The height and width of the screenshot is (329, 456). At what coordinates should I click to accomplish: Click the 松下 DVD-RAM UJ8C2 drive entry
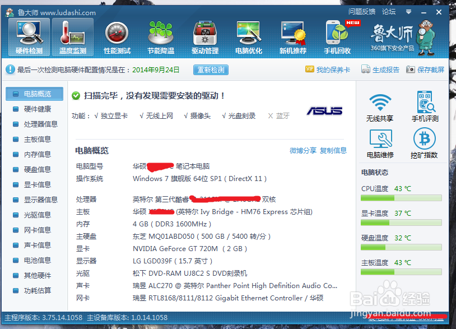pyautogui.click(x=190, y=274)
